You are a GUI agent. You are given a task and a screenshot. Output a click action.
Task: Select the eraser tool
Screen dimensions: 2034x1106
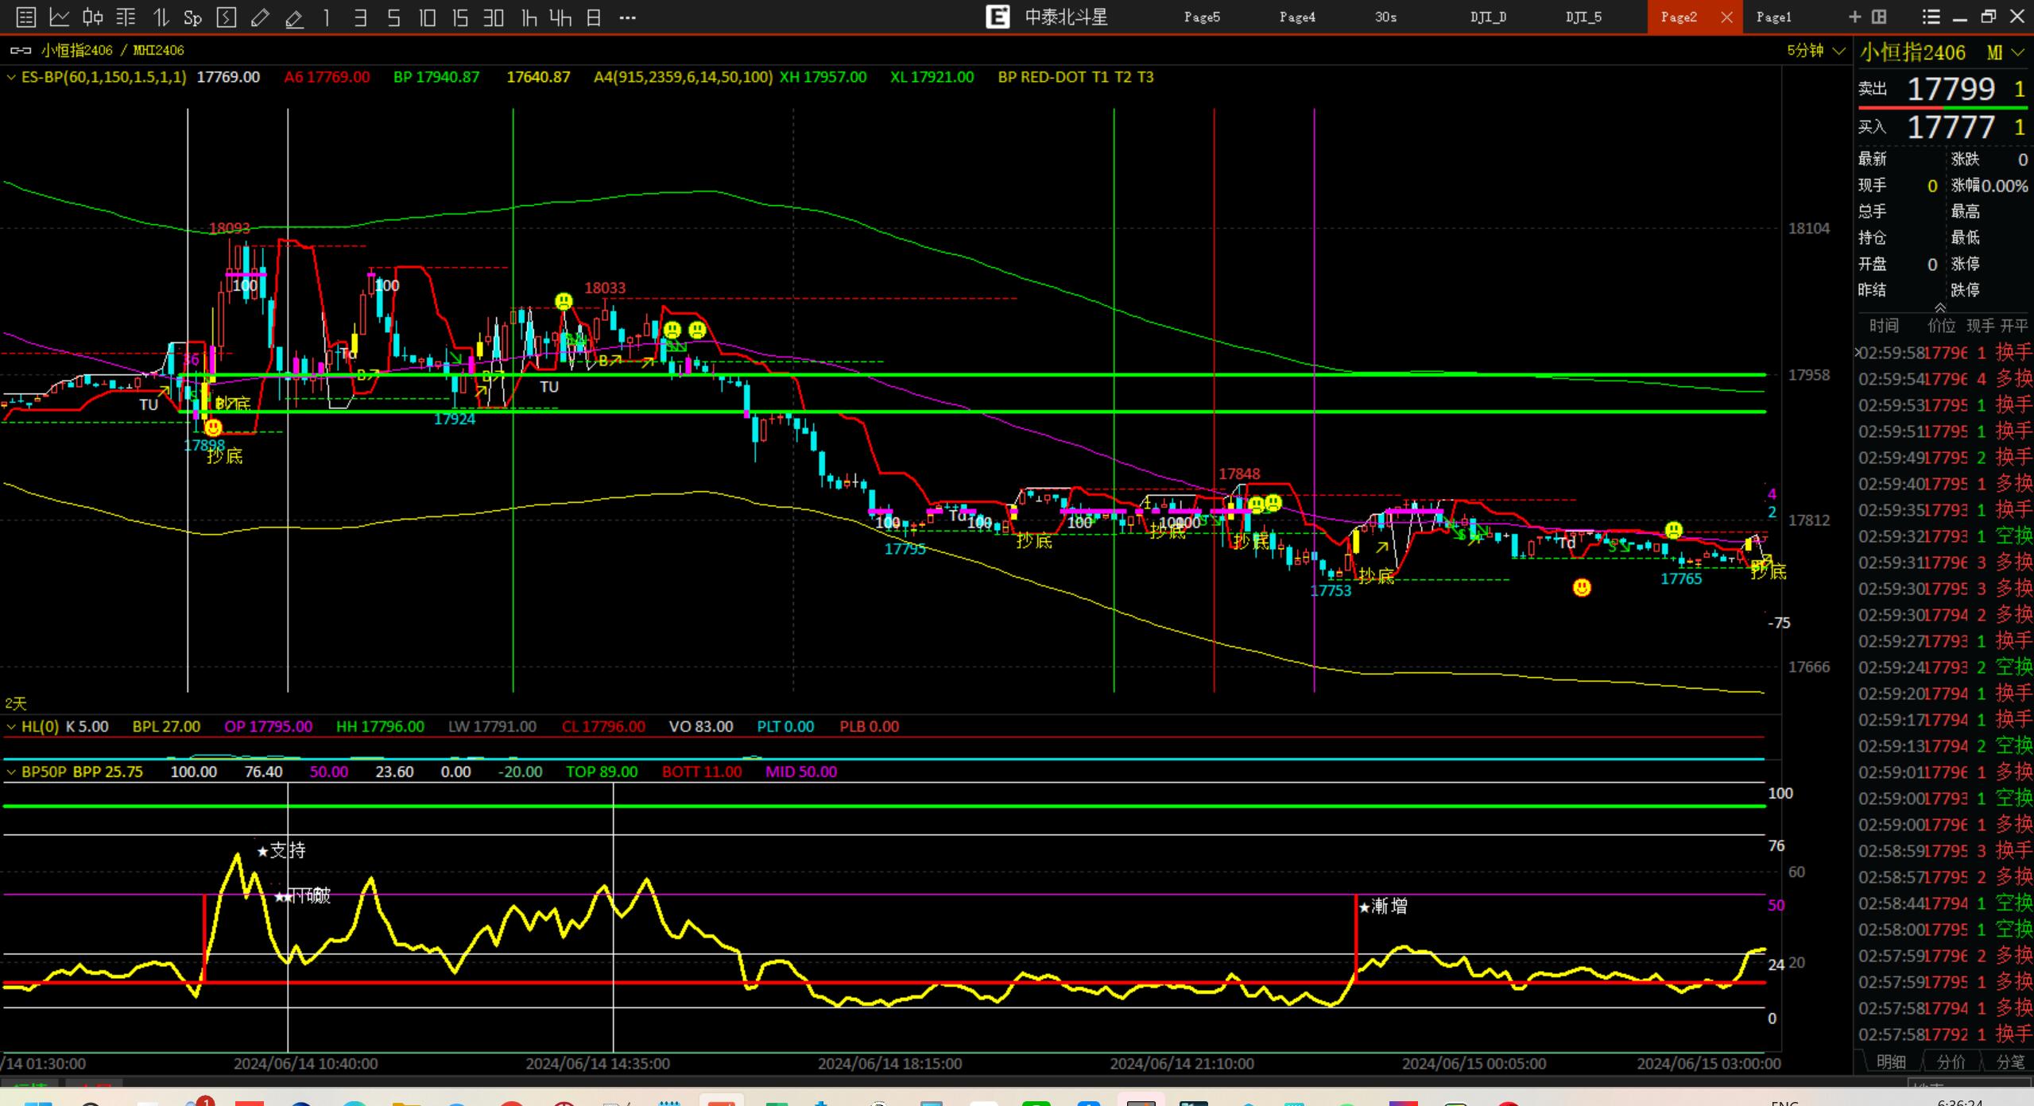294,17
